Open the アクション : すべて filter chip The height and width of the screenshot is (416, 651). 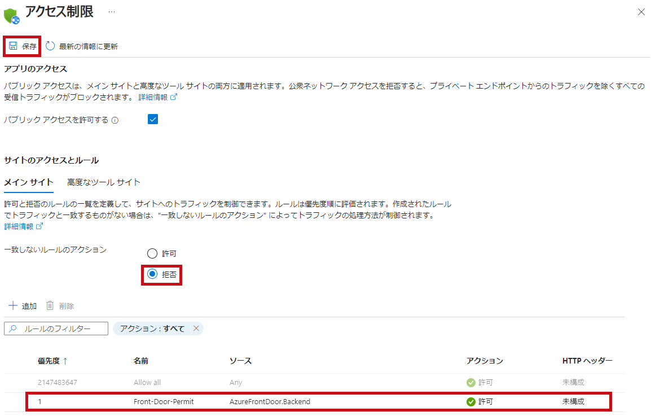pos(152,329)
